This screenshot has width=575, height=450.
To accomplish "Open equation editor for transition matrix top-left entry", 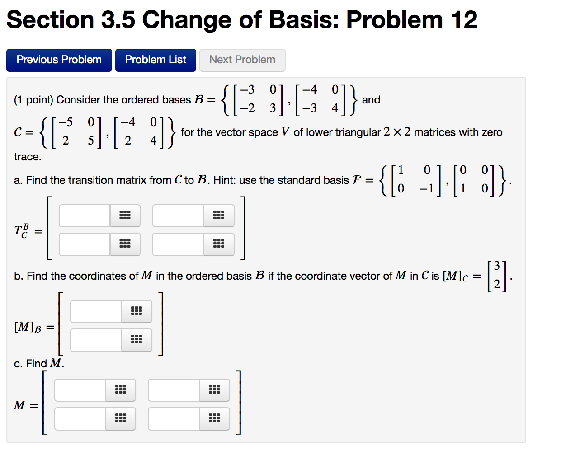I will [x=125, y=216].
